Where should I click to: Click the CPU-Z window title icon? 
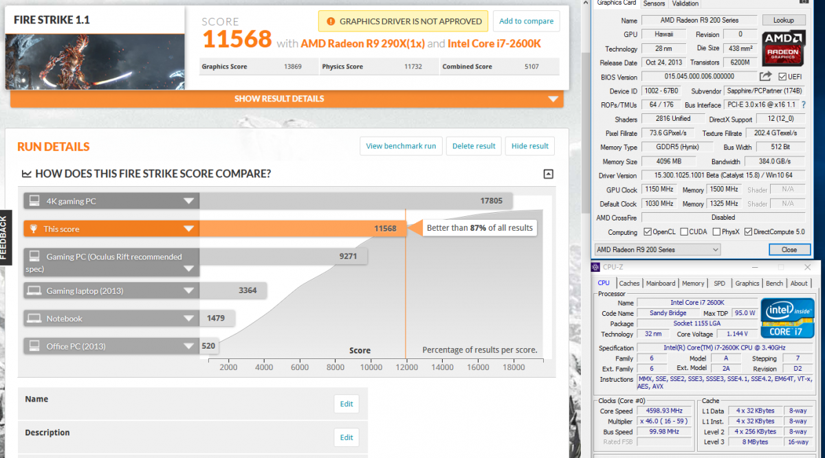(x=596, y=267)
